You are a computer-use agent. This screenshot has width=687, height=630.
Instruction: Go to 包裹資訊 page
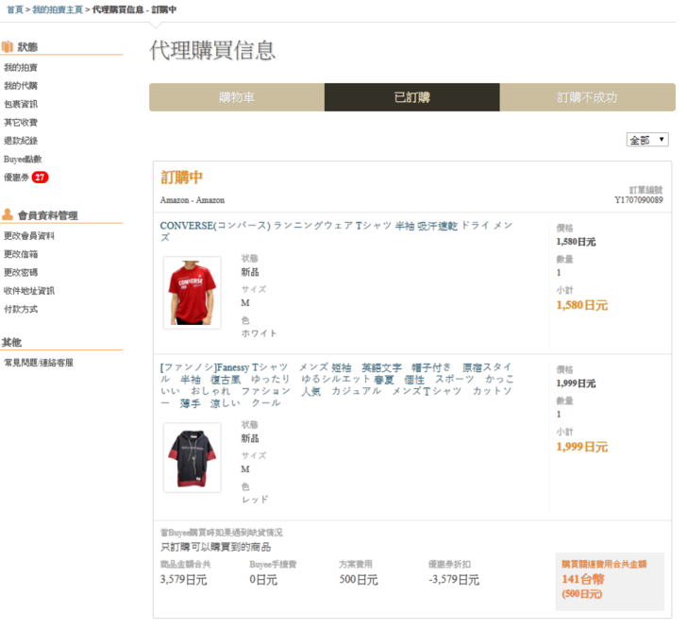click(x=21, y=104)
